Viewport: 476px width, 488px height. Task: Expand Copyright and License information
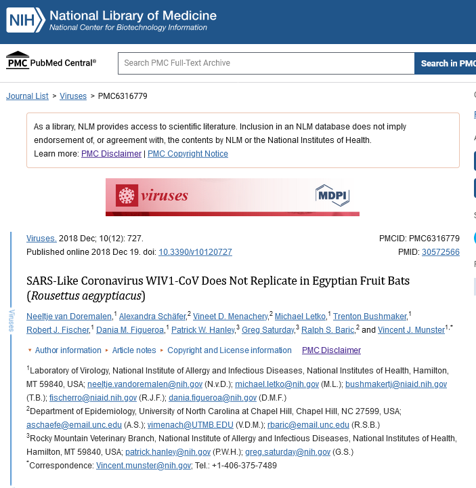tap(230, 350)
